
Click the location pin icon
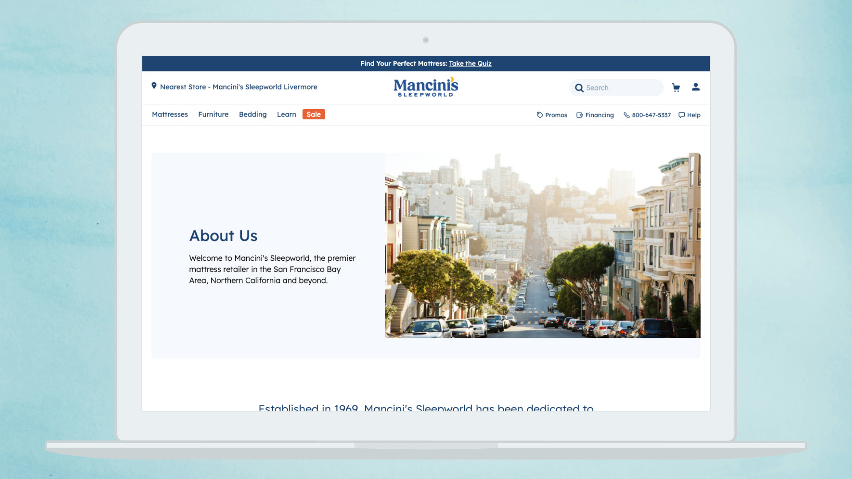click(x=154, y=86)
